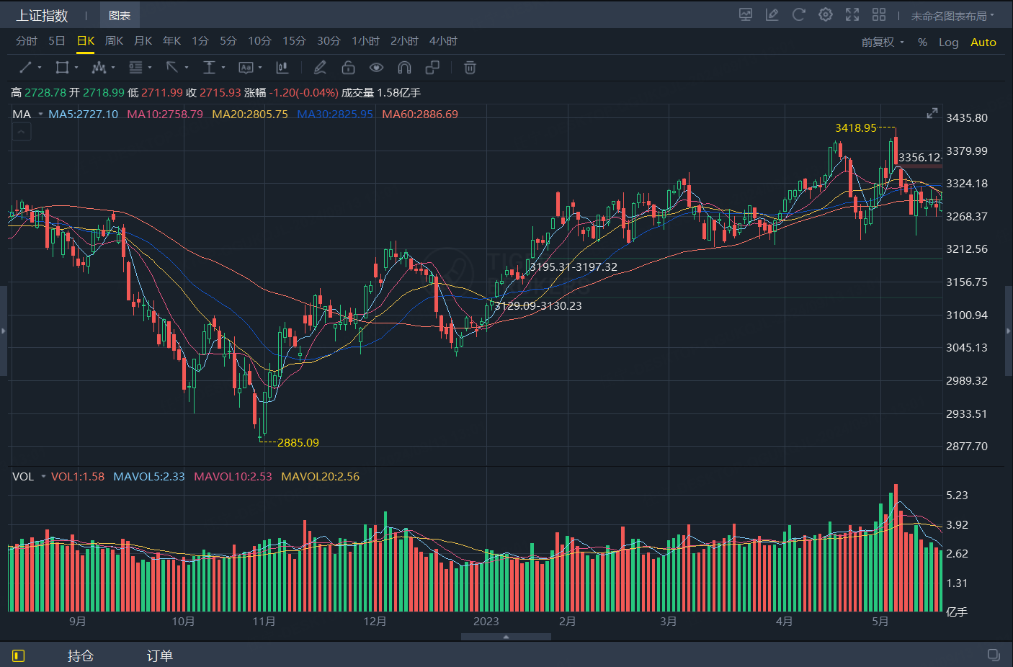The image size is (1013, 667).
Task: Select the 周K timeframe
Action: click(x=115, y=41)
